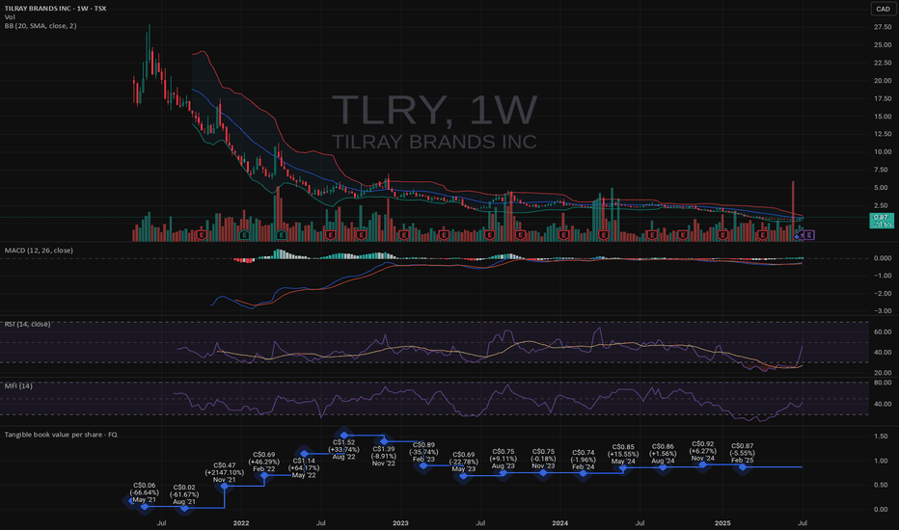Screen dimensions: 899x530
Task: Click the TILRAY BRANDS INC 1W TSX legend title
Action: 56,9
